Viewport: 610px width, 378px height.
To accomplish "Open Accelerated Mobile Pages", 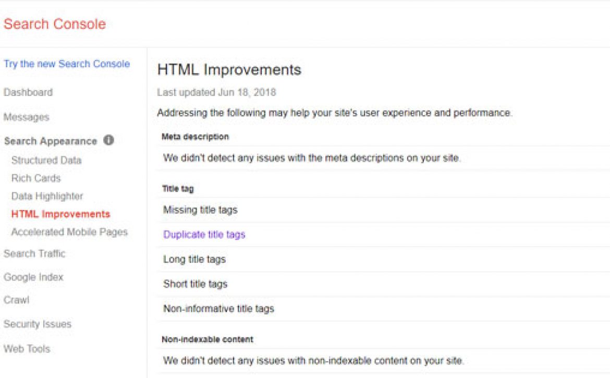I will click(69, 232).
